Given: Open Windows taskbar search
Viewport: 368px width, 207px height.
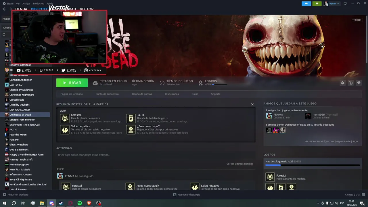Looking at the screenshot, I should click(x=14, y=203).
